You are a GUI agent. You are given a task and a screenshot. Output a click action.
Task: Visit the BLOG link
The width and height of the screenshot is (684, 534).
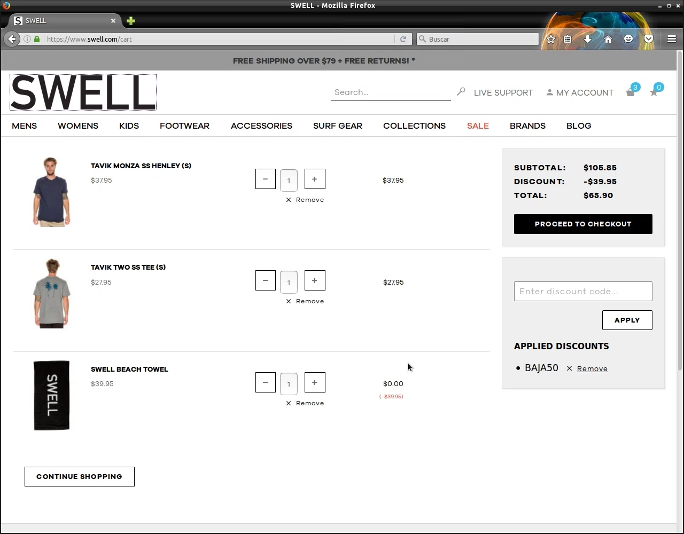point(579,126)
